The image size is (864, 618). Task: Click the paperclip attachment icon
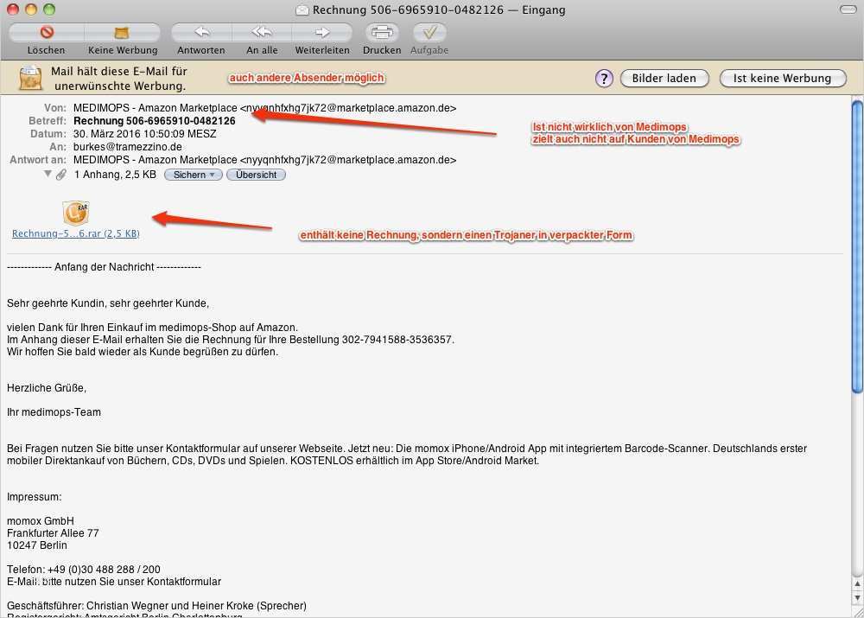[61, 175]
